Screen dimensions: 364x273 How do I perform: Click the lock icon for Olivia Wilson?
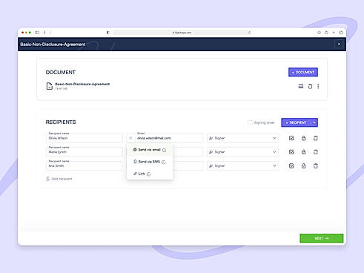(303, 138)
